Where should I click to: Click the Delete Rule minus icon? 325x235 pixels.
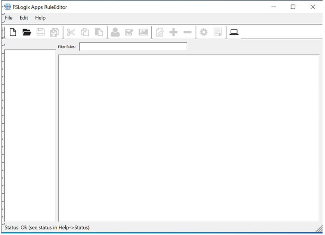tap(187, 32)
